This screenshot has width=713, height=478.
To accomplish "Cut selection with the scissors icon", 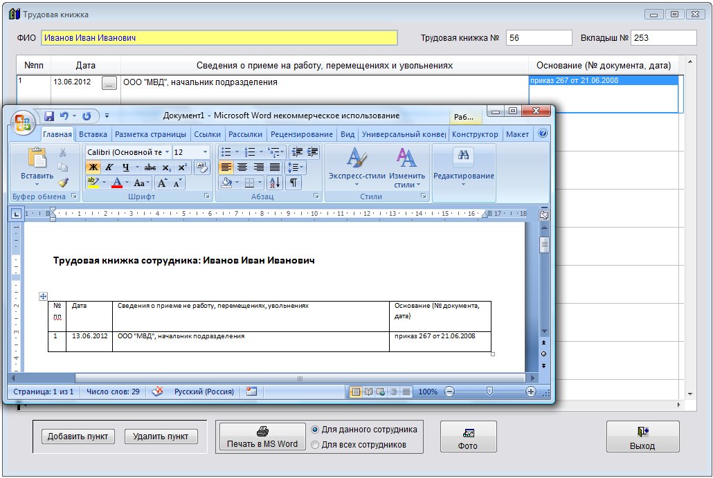I will tap(63, 152).
